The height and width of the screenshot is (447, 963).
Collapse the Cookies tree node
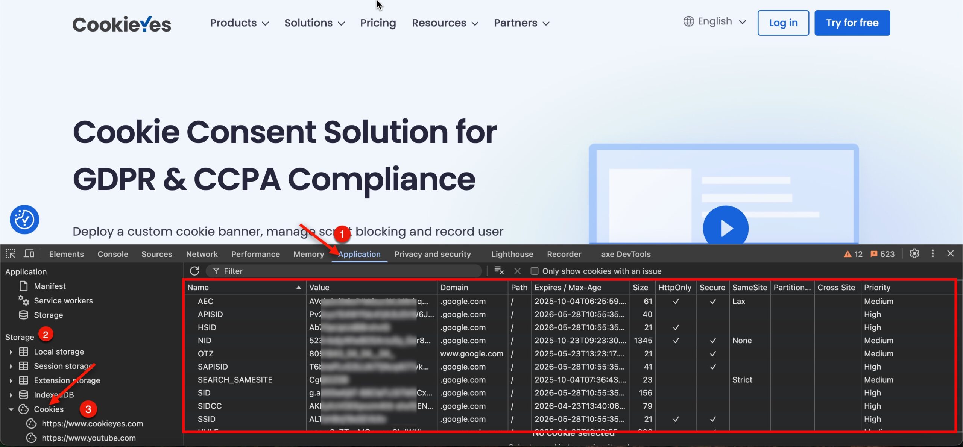pyautogui.click(x=11, y=409)
